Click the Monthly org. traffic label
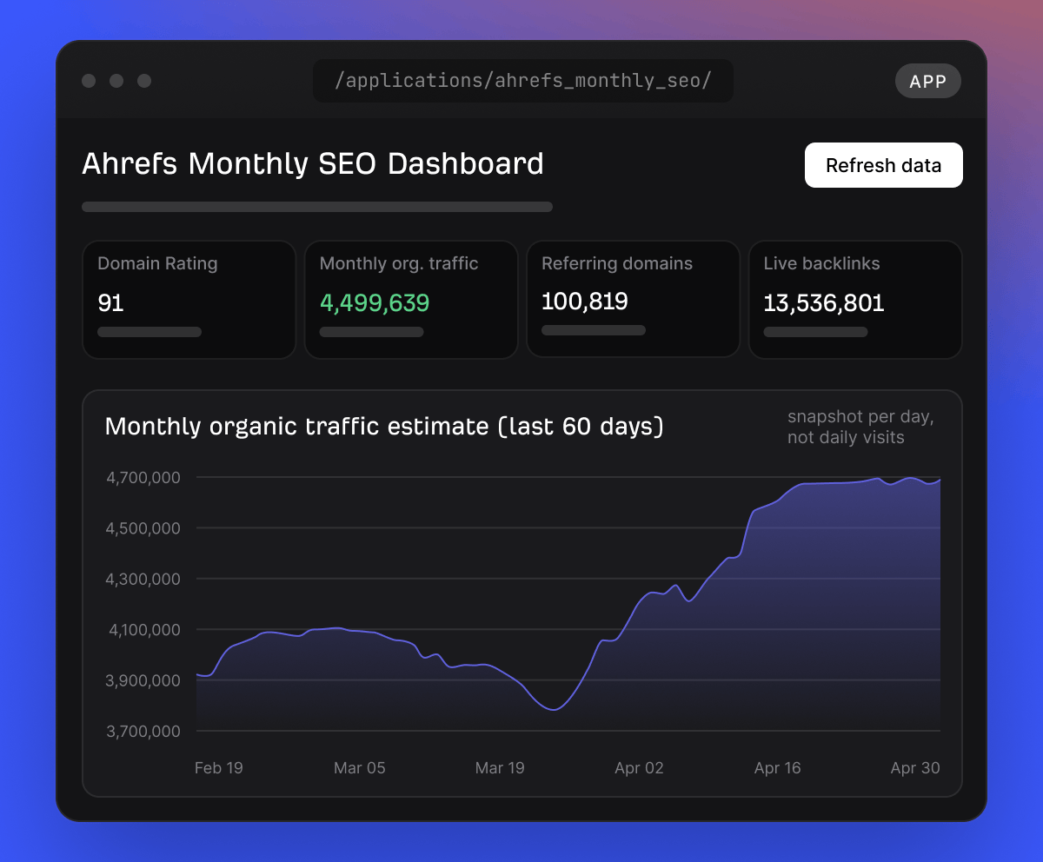 pyautogui.click(x=399, y=263)
